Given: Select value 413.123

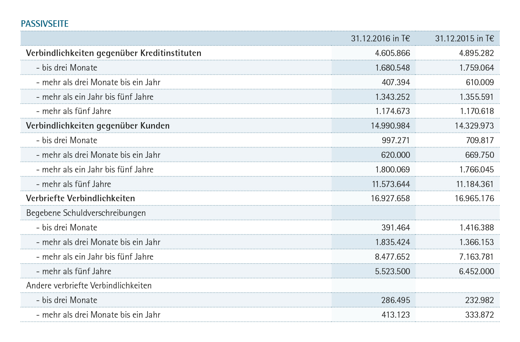Looking at the screenshot, I should pos(396,315).
